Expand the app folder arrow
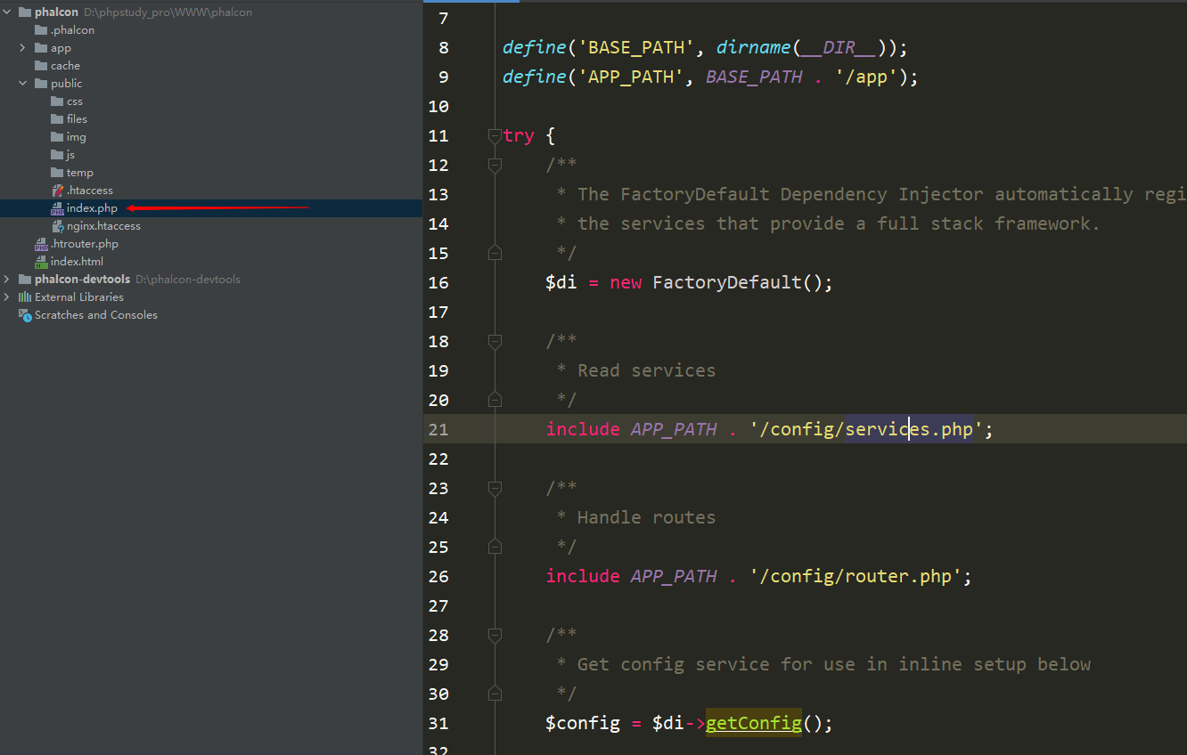 [23, 48]
